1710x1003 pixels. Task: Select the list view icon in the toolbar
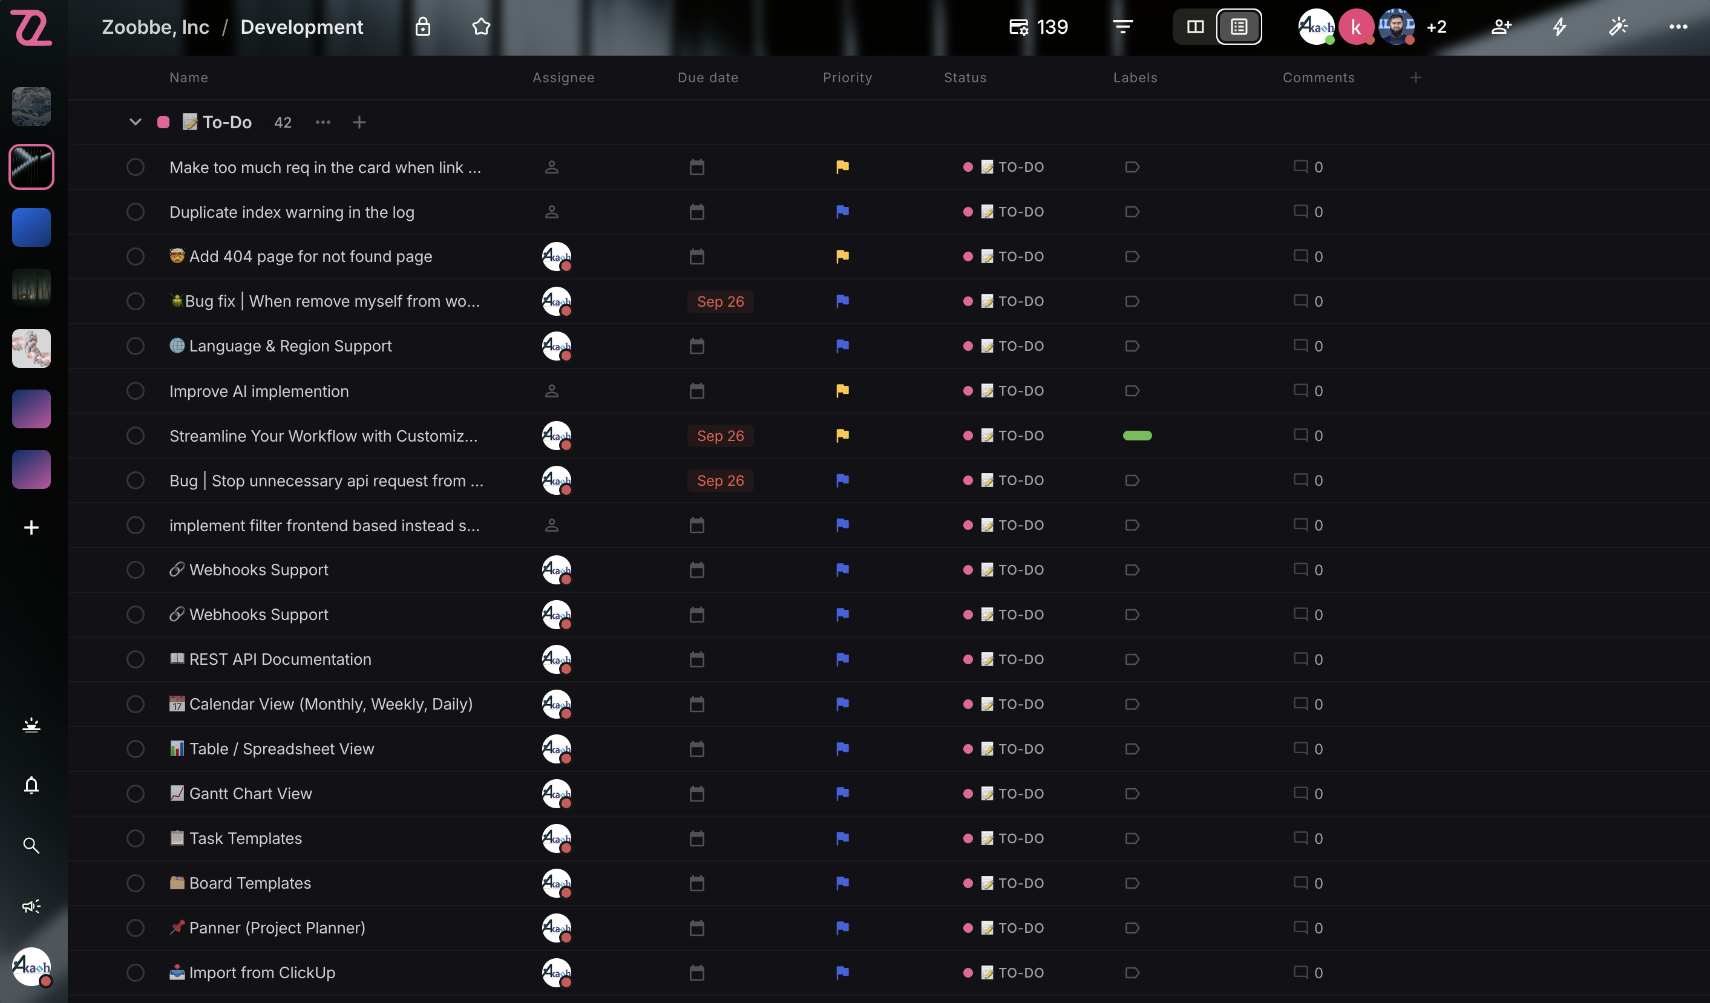click(x=1239, y=27)
